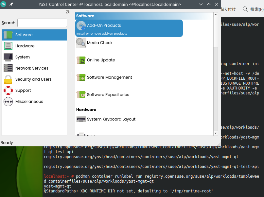Click the pin icon in YaST title bar

11,4
